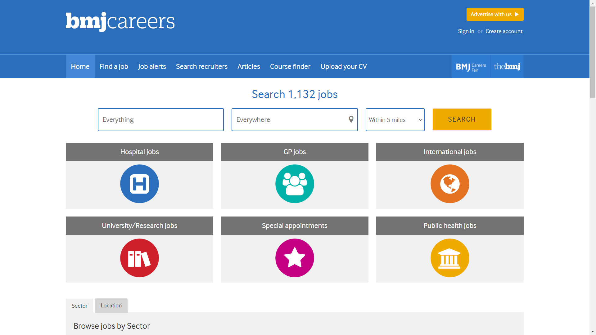596x335 pixels.
Task: Click the Advertise with us button
Action: pyautogui.click(x=495, y=14)
